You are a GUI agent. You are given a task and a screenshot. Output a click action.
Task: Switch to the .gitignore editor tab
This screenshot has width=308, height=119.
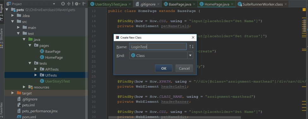(x=148, y=4)
